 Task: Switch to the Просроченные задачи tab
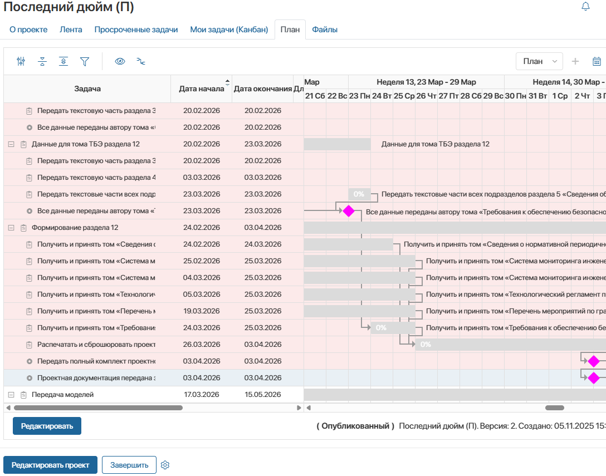(136, 30)
